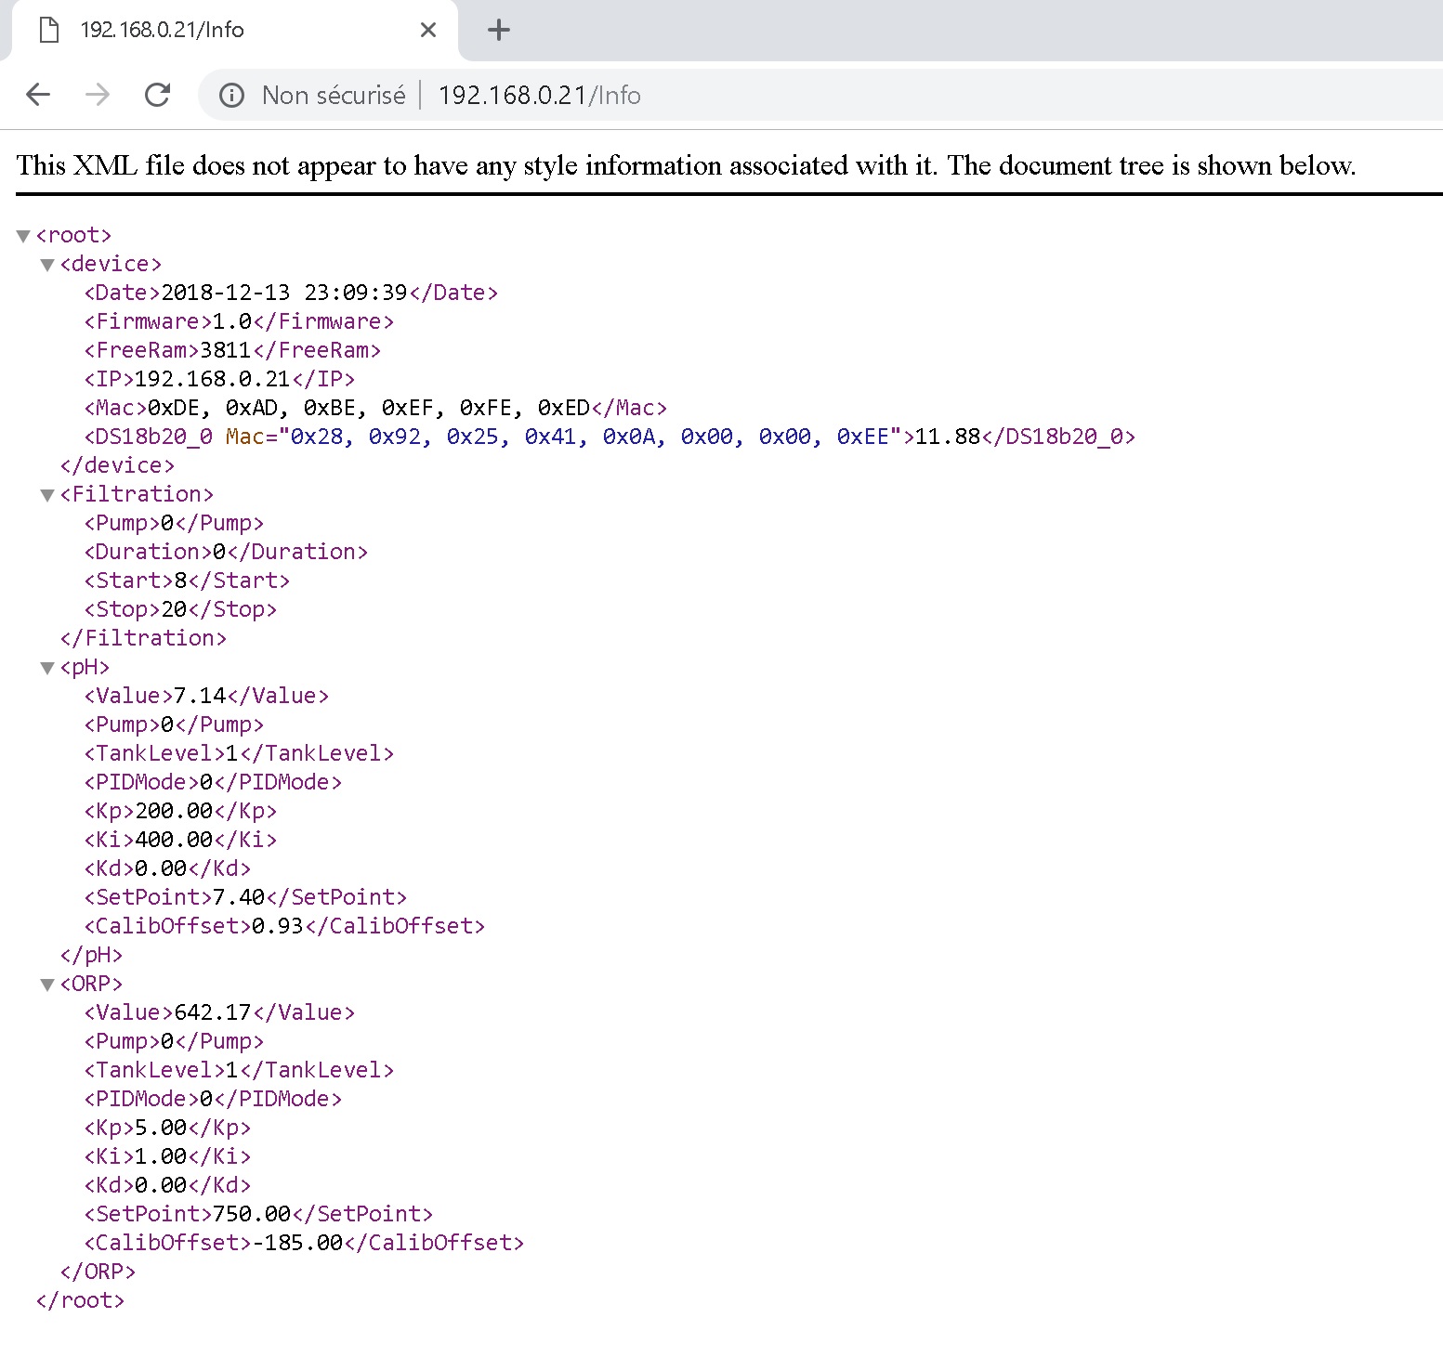Click the opening <root> tag text
Image resolution: width=1443 pixels, height=1357 pixels.
[x=73, y=235]
